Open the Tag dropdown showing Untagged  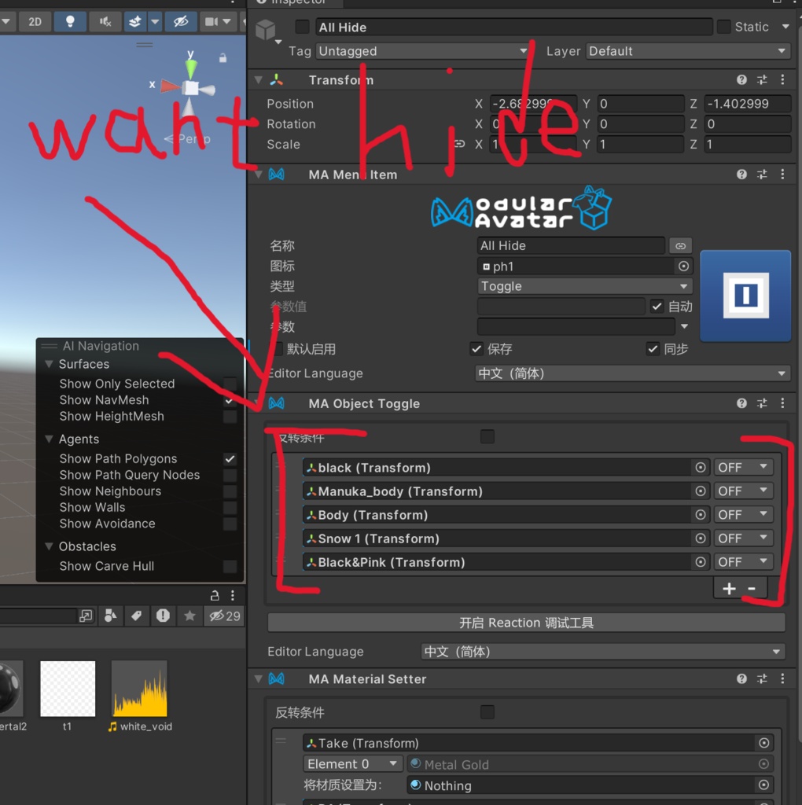pyautogui.click(x=422, y=51)
